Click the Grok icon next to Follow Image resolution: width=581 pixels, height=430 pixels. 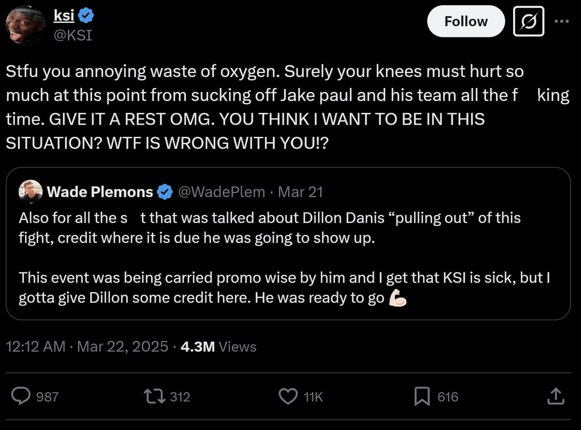(528, 21)
